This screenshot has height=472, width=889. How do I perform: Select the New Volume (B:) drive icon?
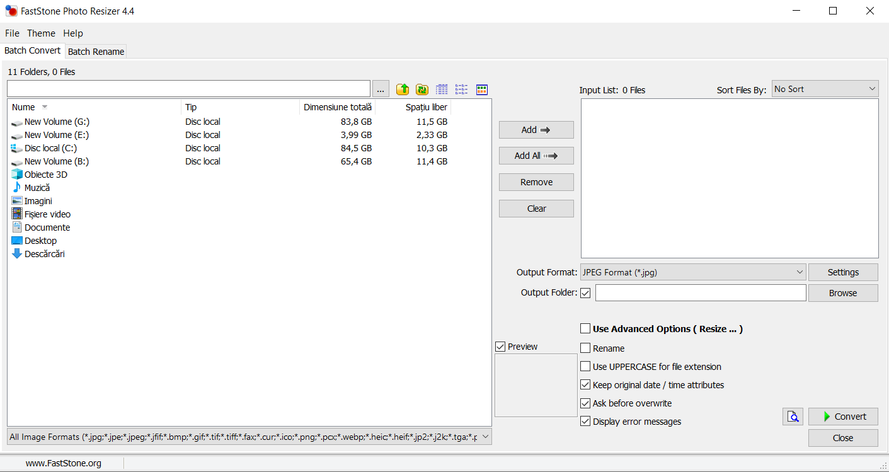[17, 162]
